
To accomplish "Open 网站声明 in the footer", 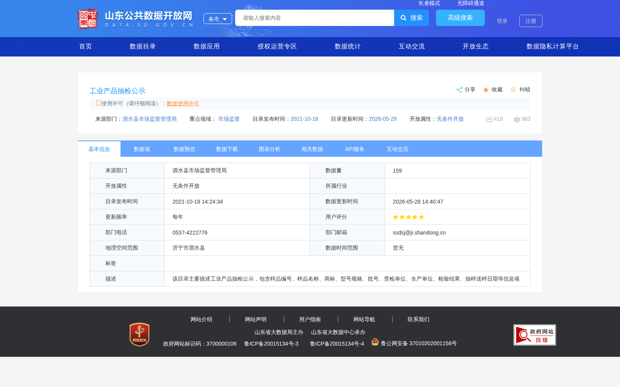I will [256, 319].
